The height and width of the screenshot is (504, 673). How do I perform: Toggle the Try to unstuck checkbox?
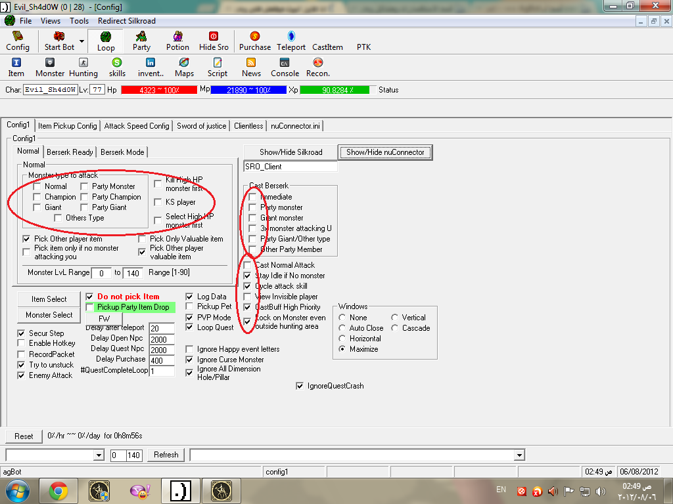point(21,365)
